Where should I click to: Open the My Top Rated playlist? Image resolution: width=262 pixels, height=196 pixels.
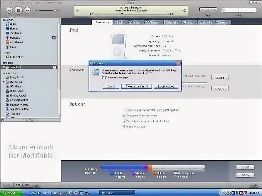click(16, 96)
